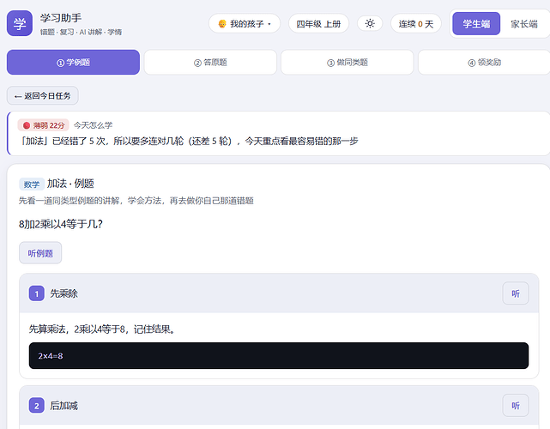550x429 pixels.
Task: Click the 先乘除 step heading
Action: (x=63, y=293)
